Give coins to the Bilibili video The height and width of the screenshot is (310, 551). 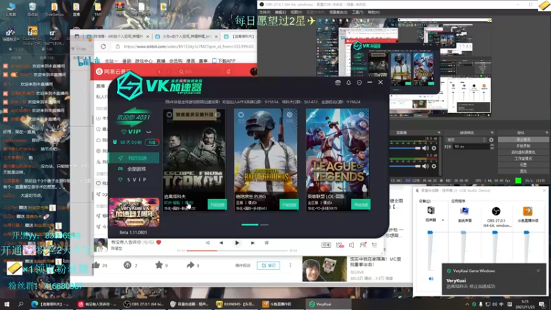click(127, 265)
